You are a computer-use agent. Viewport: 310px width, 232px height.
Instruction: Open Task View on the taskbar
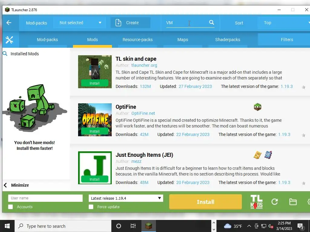pyautogui.click(x=133, y=226)
